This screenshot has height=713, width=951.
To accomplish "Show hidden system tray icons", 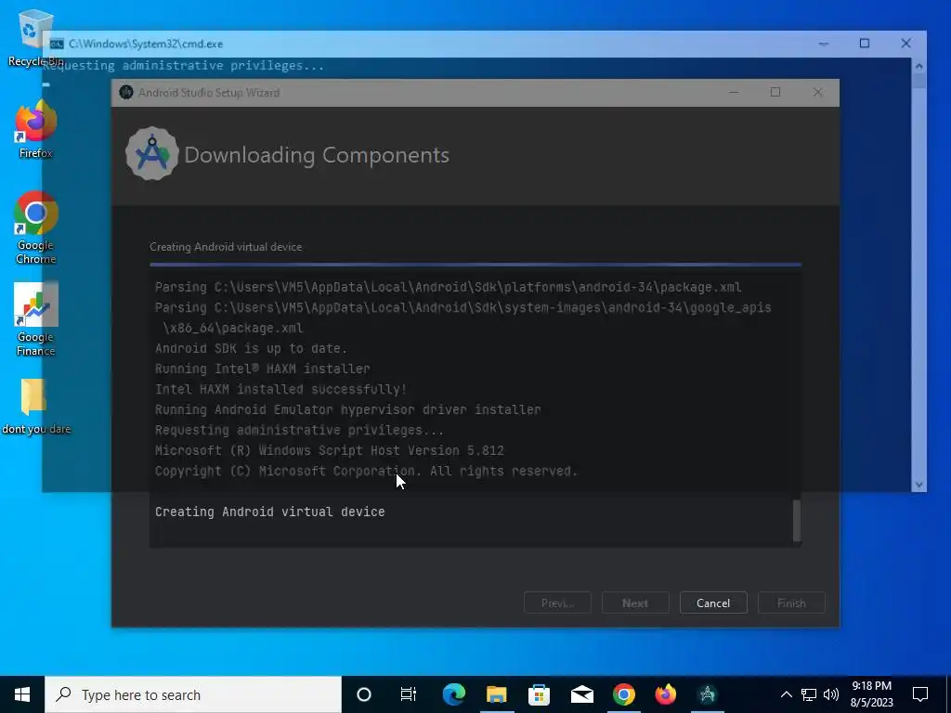I will coord(786,694).
